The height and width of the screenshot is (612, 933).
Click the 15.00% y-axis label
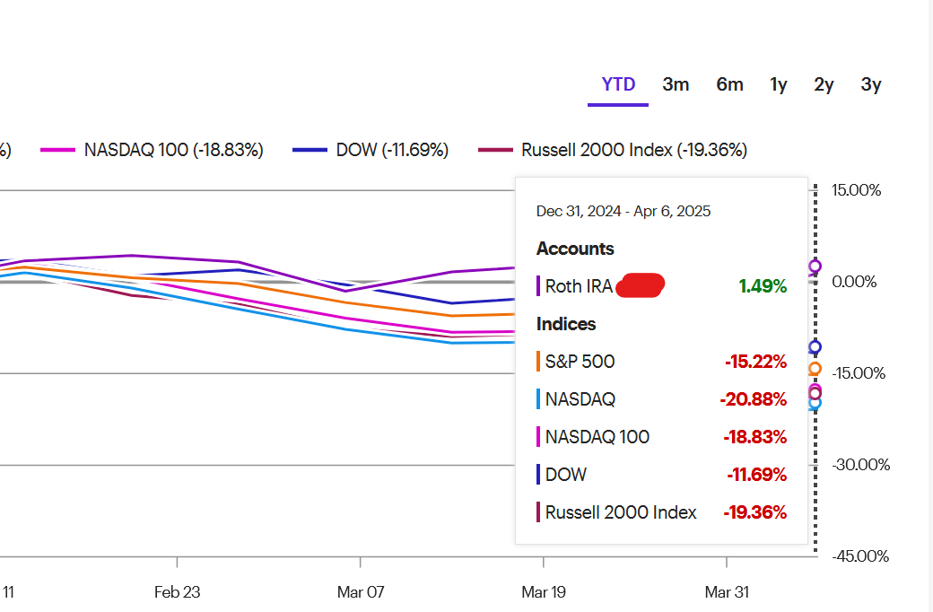click(x=856, y=190)
